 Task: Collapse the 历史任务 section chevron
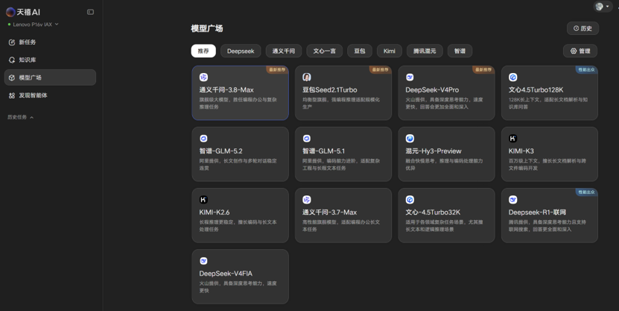pyautogui.click(x=31, y=117)
